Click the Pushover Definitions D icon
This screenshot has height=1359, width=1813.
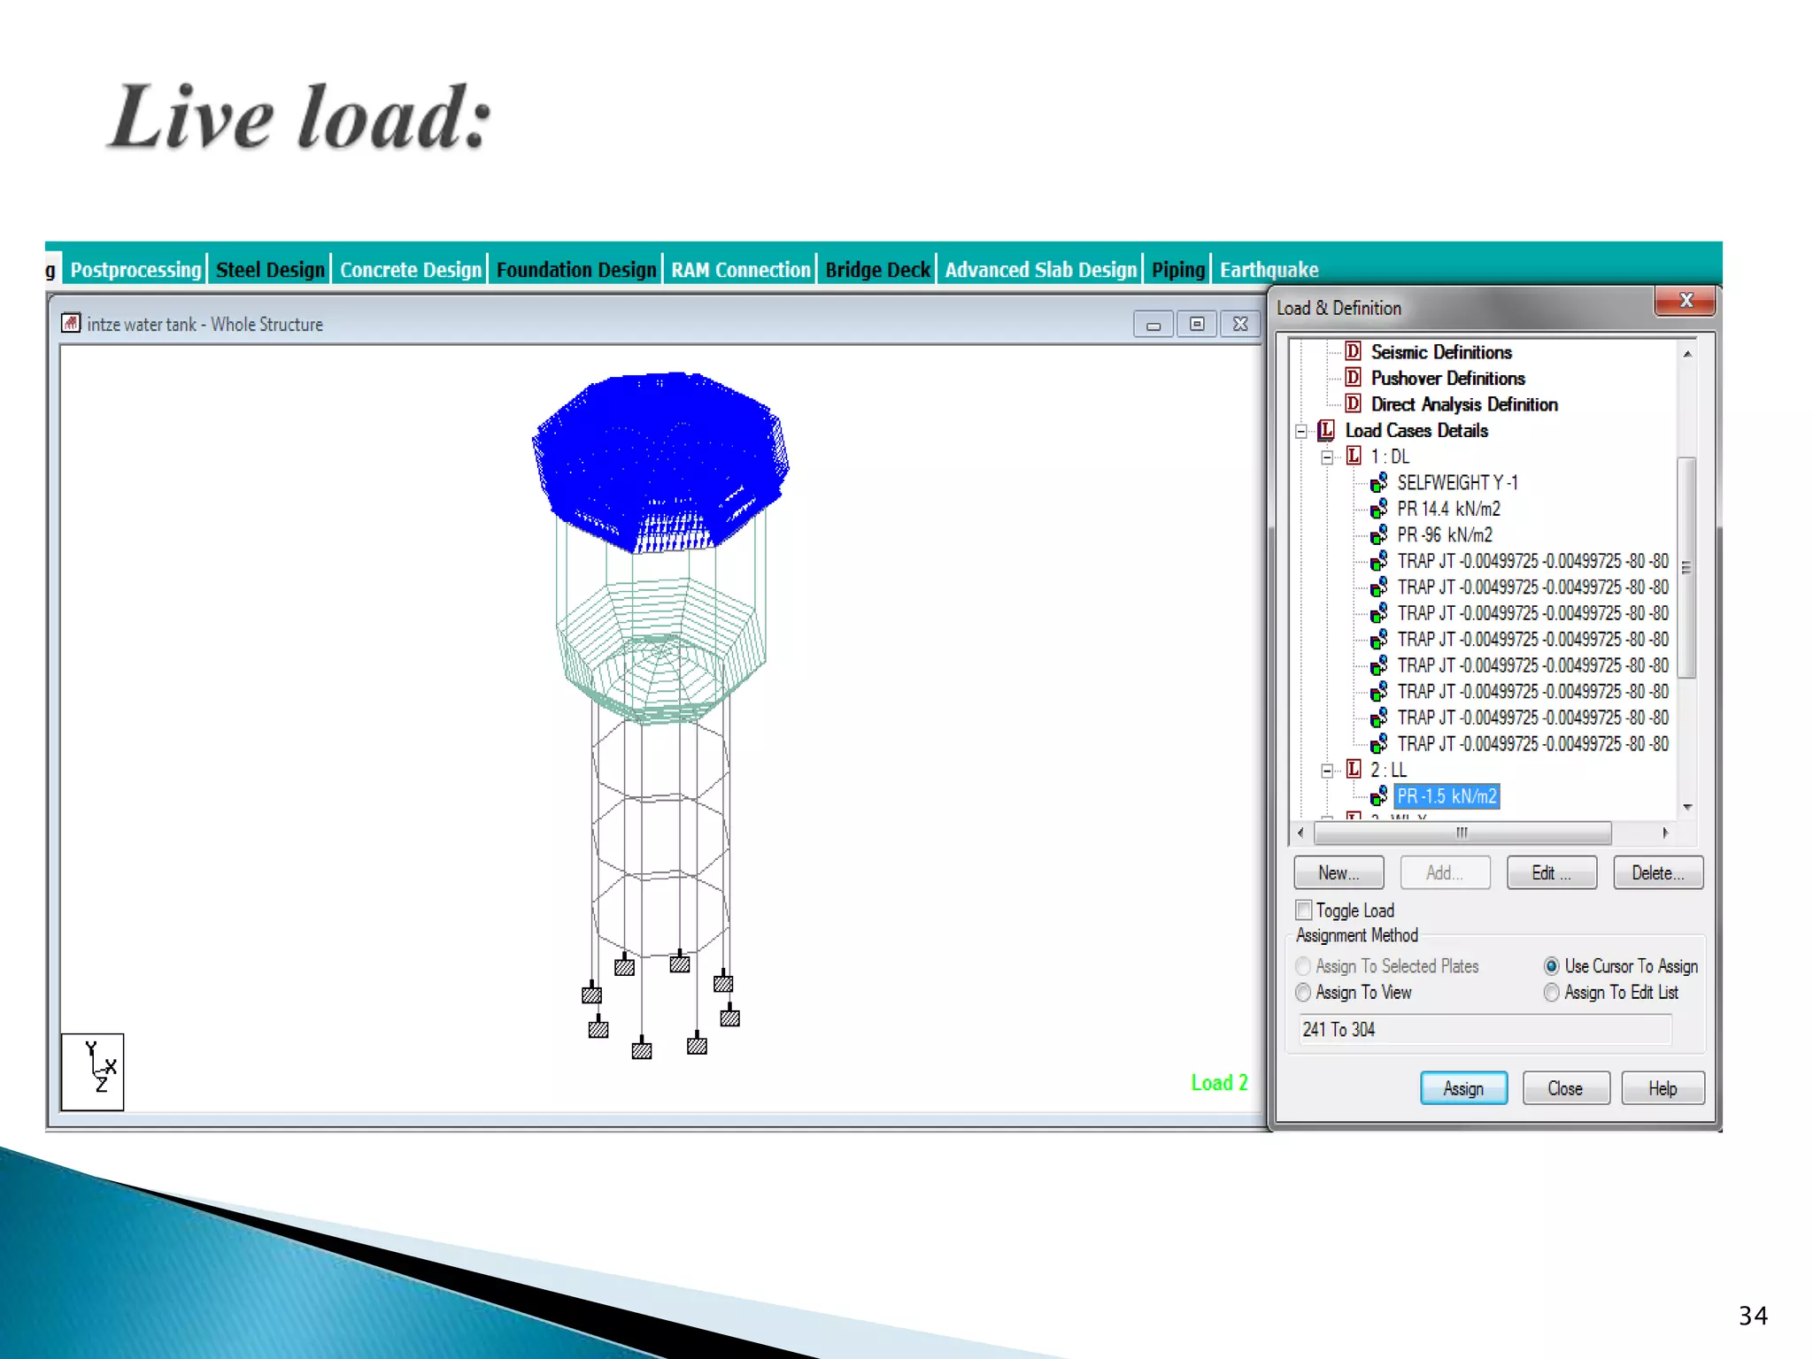[x=1353, y=378]
